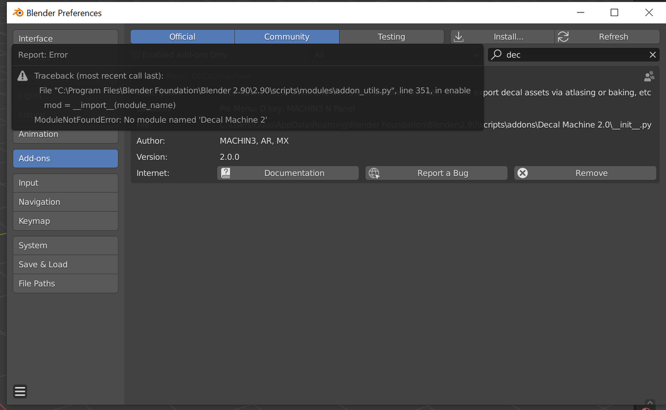The height and width of the screenshot is (410, 666).
Task: Toggle the Official support level filter
Action: (x=182, y=37)
